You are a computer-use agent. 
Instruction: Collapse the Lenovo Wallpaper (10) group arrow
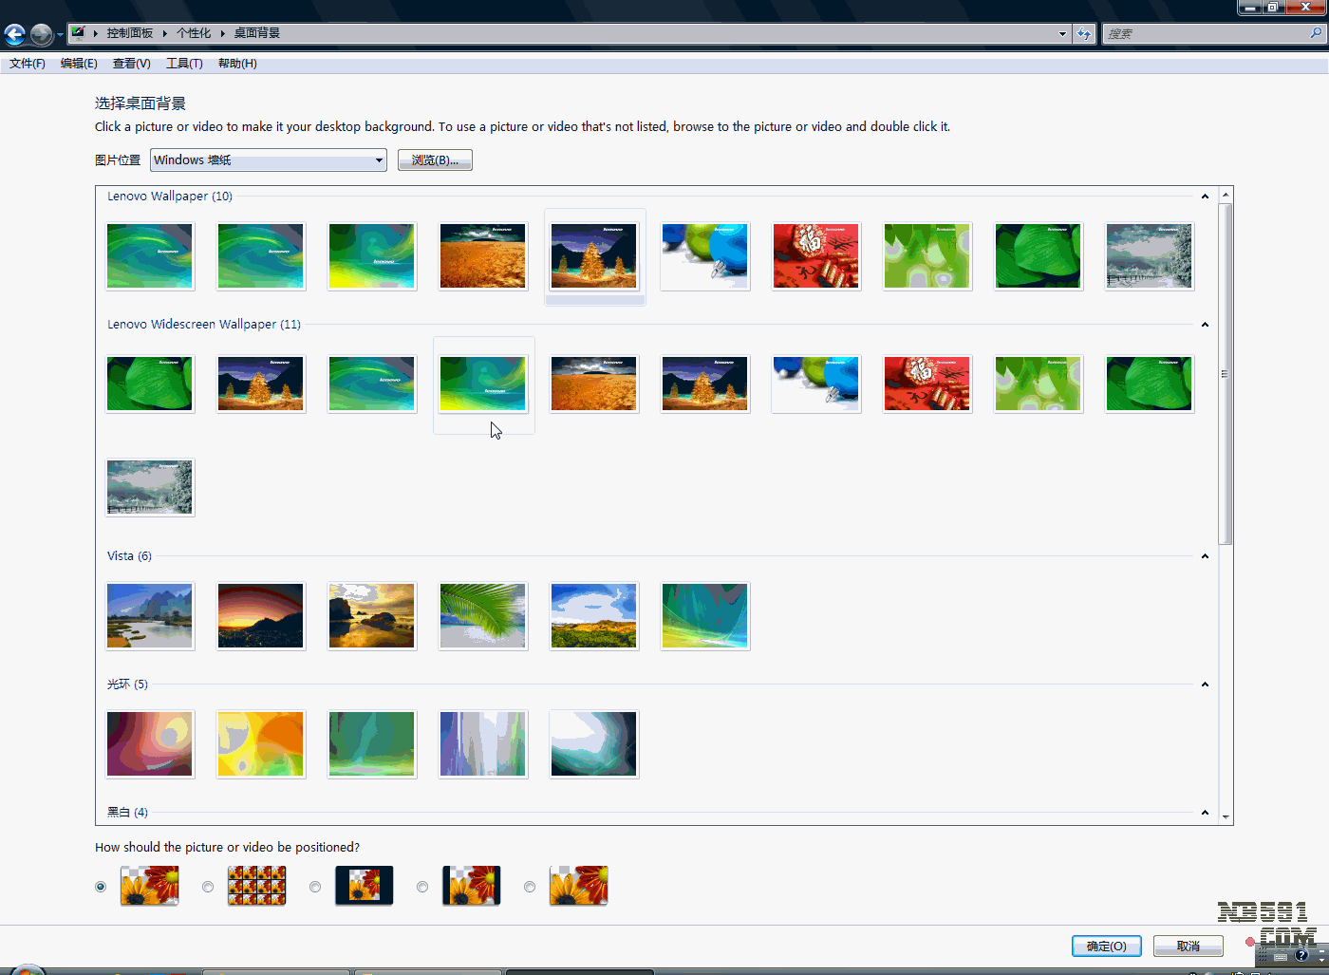pyautogui.click(x=1205, y=197)
